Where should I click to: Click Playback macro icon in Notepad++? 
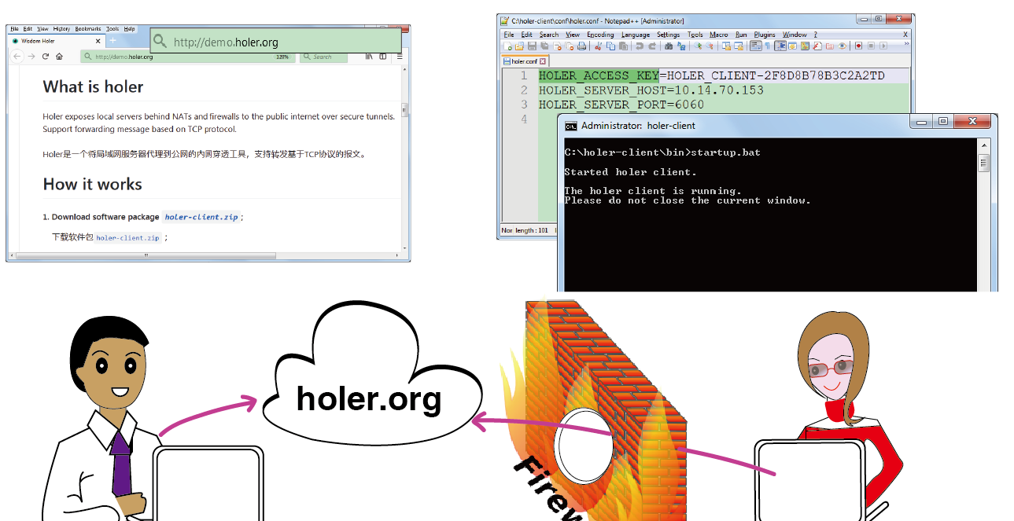883,46
